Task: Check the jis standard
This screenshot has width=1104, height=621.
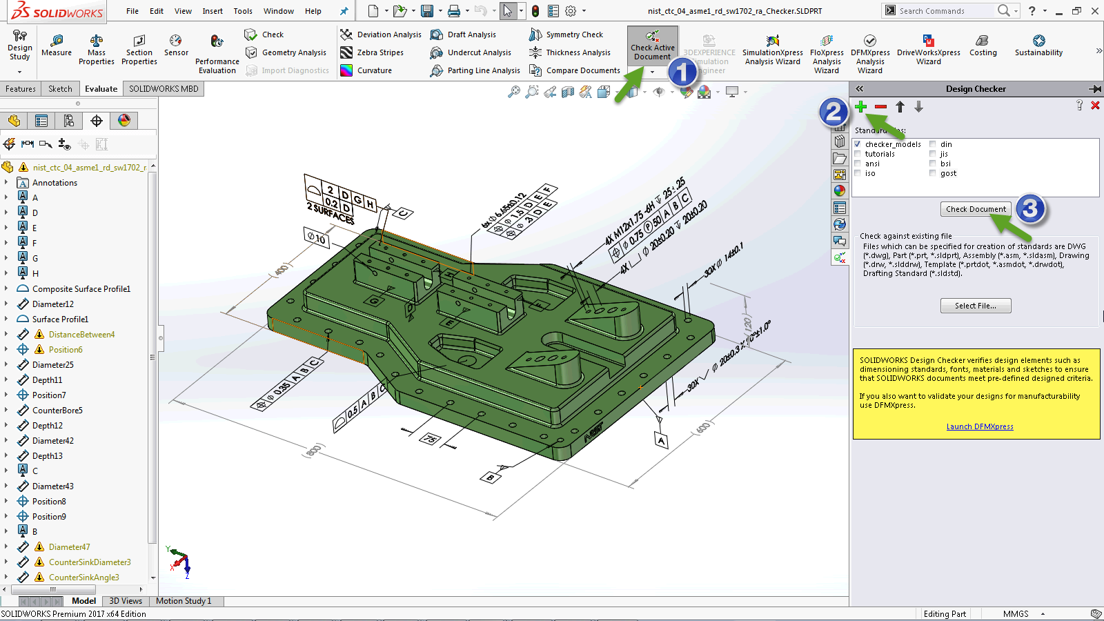Action: click(x=933, y=154)
